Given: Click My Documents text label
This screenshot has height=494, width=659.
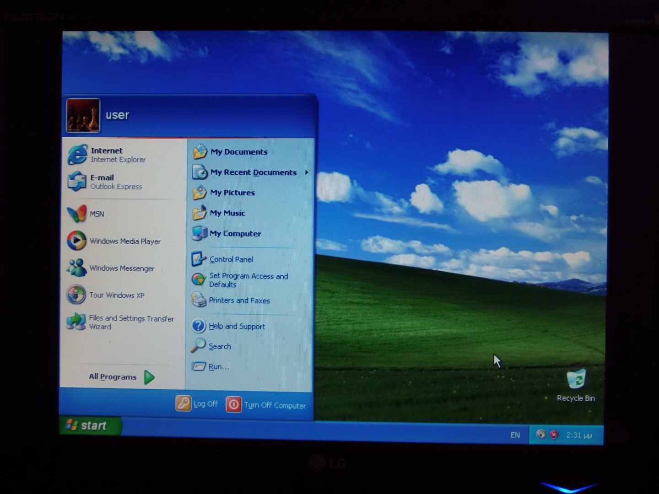Looking at the screenshot, I should [x=239, y=152].
